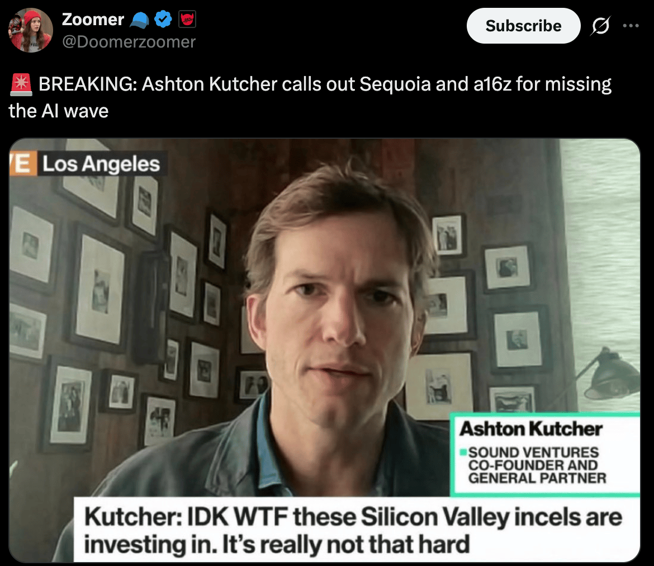Open Zoomer's profile avatar picture
This screenshot has height=566, width=654.
(30, 30)
